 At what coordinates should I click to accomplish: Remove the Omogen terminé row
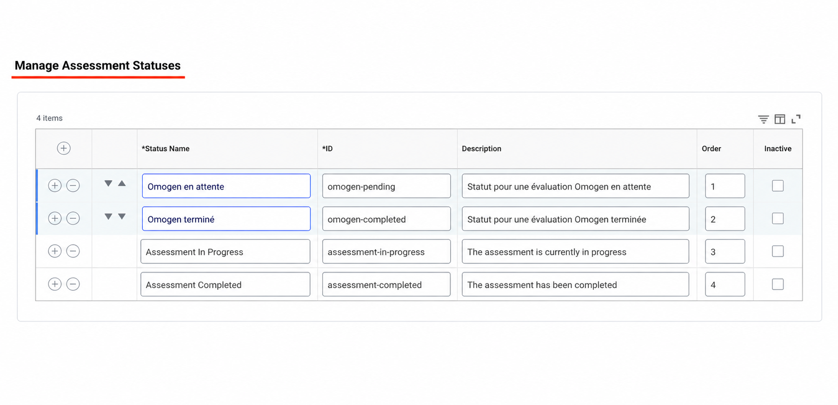pos(73,218)
